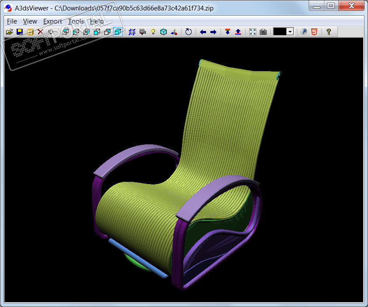Click the HTML5 export icon

(314, 32)
